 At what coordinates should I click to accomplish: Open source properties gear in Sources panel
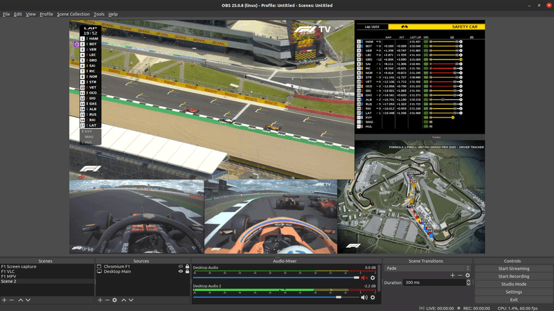tap(114, 300)
